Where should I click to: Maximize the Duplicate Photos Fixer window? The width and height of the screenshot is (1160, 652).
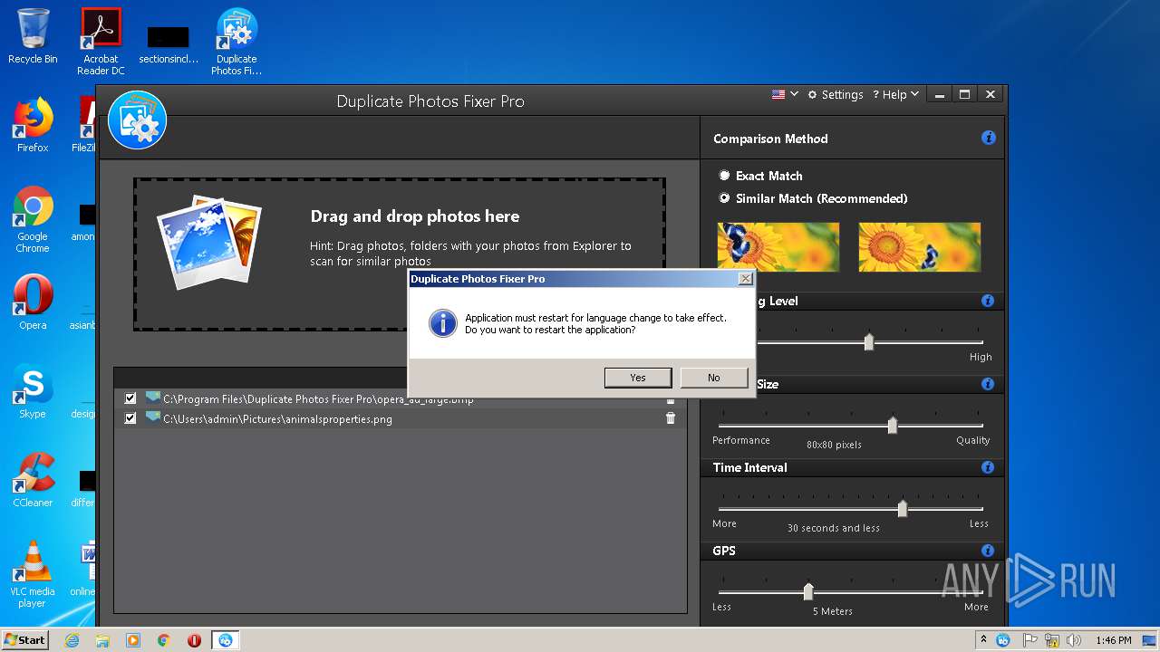tap(965, 94)
